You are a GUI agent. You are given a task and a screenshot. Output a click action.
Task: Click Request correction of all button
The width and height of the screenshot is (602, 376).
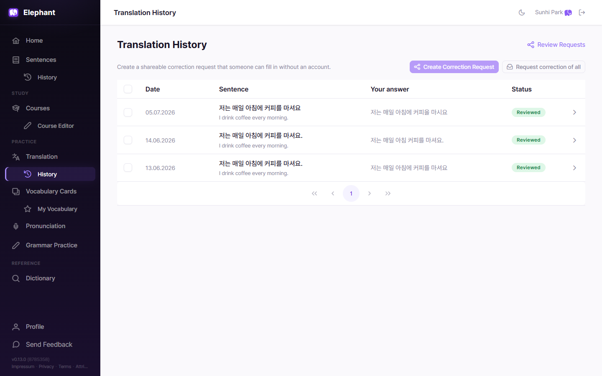(x=543, y=67)
